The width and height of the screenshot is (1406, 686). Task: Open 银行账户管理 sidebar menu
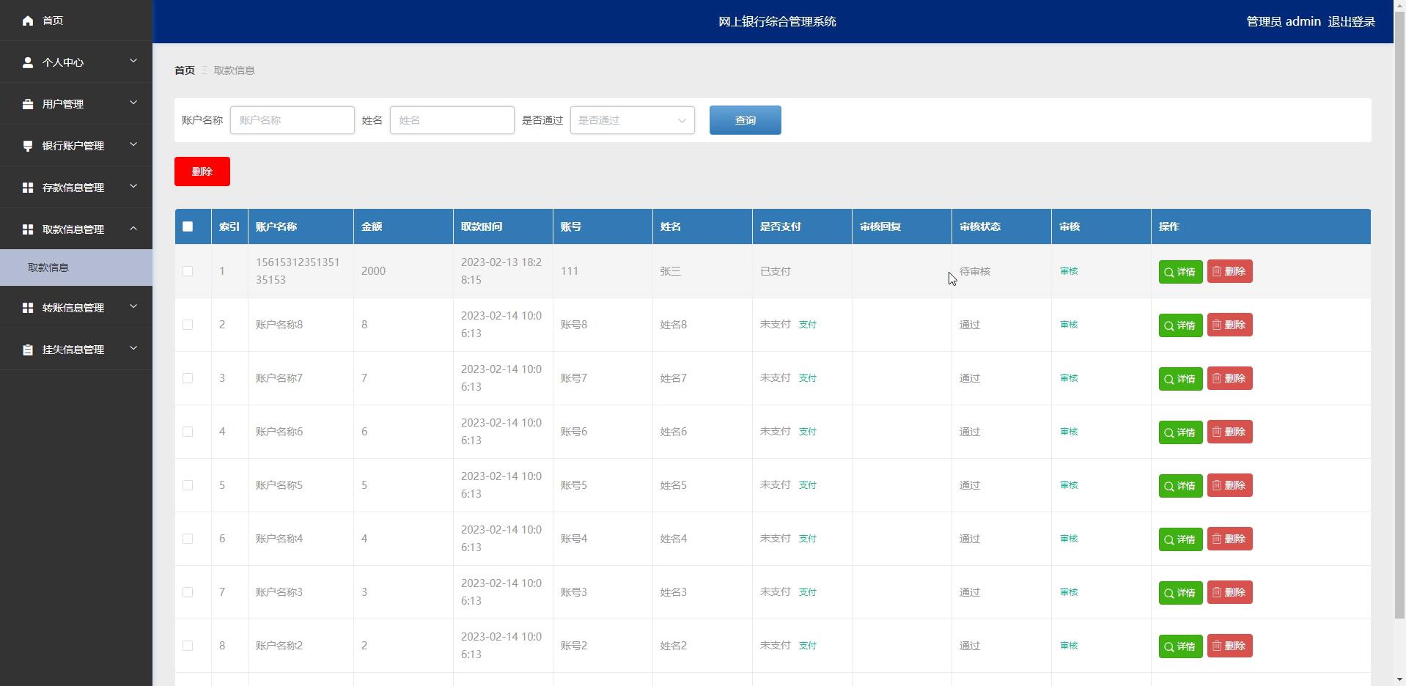coord(76,146)
